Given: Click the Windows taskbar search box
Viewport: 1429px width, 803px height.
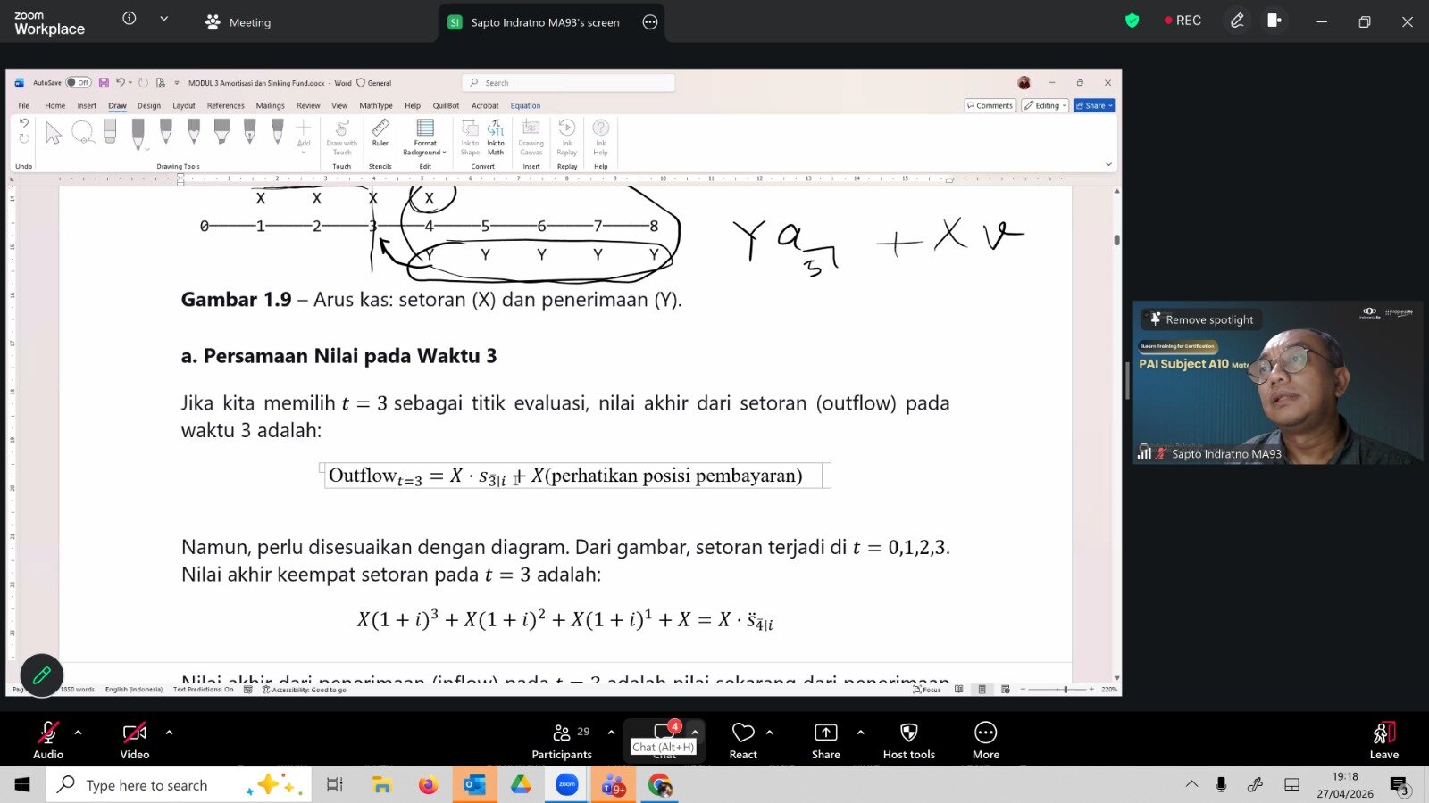Looking at the screenshot, I should [179, 785].
